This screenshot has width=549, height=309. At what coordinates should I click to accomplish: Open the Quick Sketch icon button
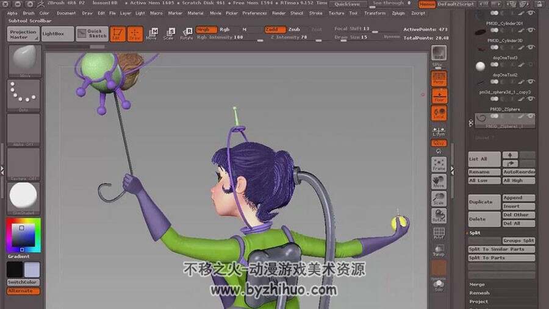92,34
